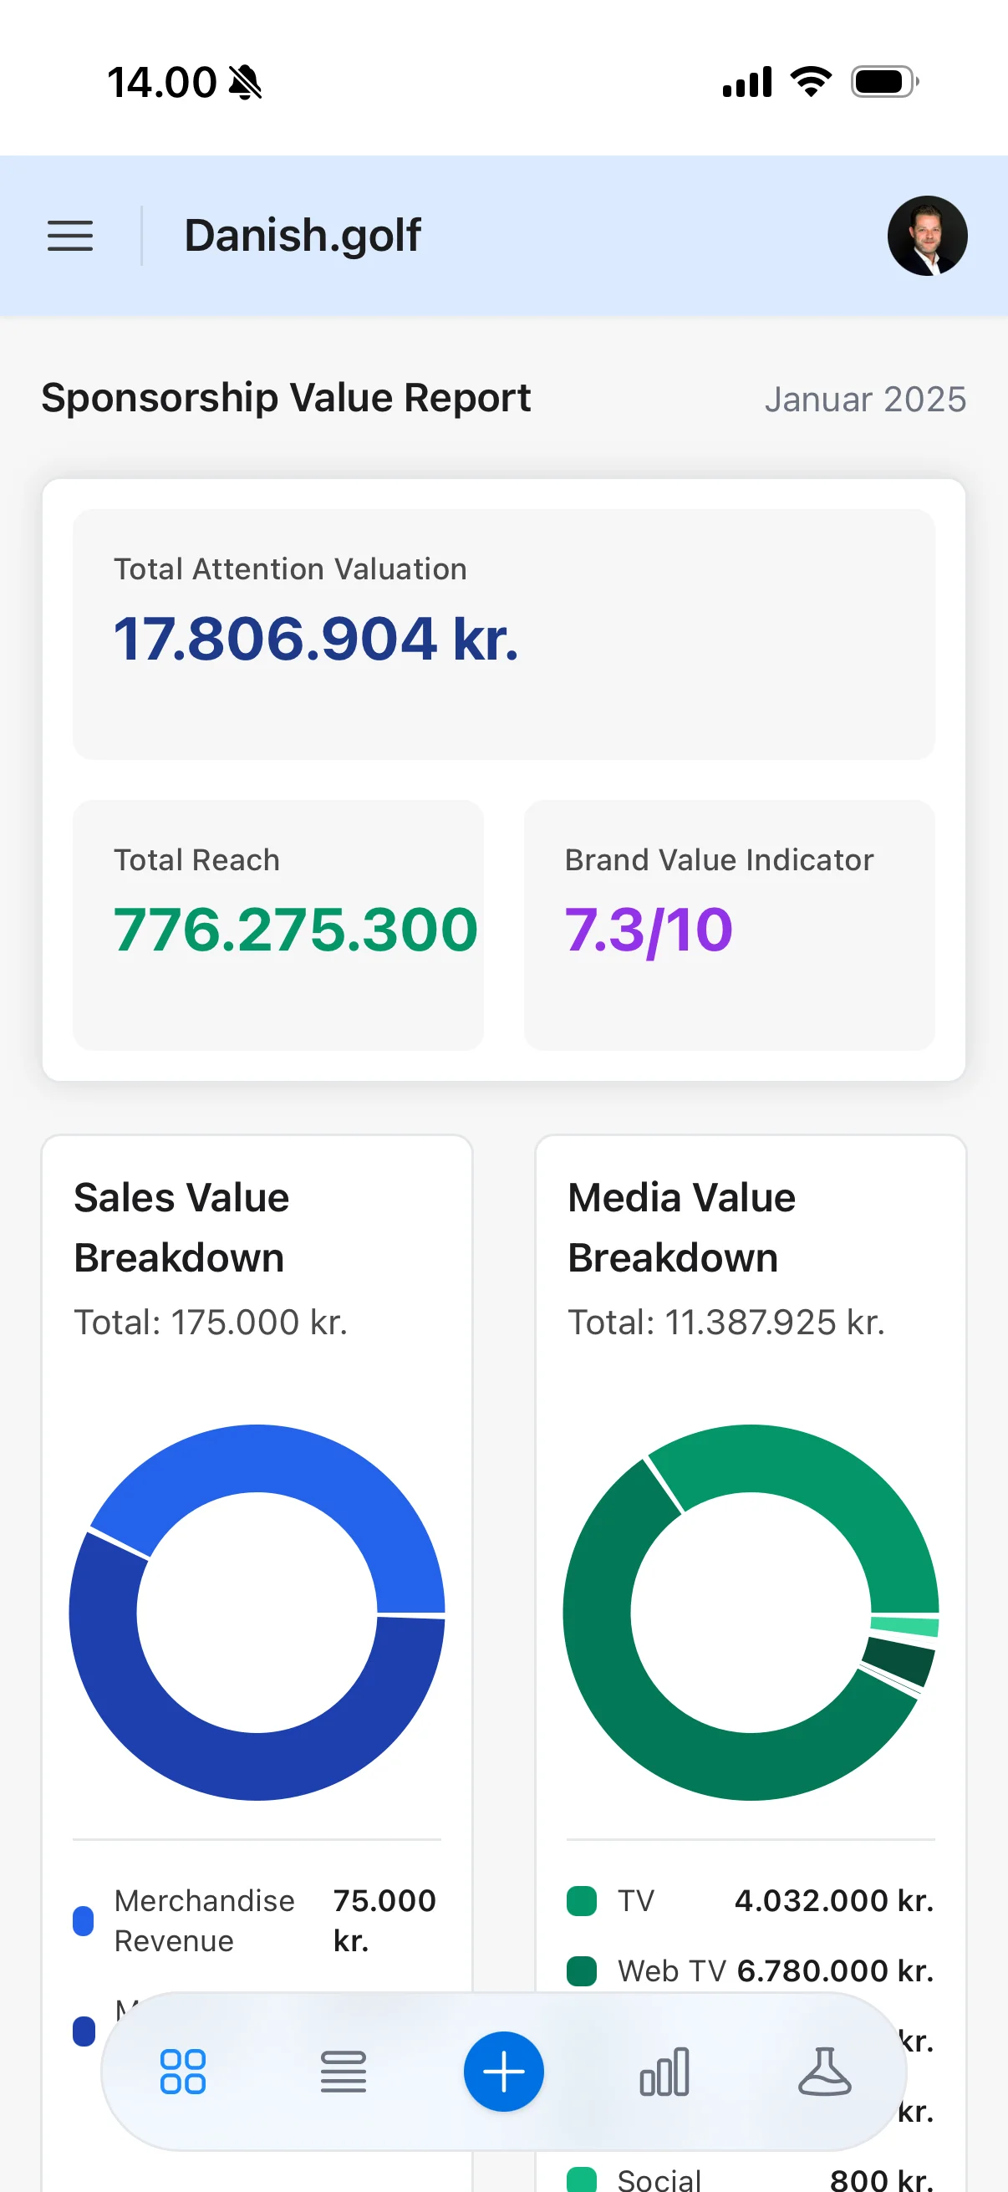The height and width of the screenshot is (2192, 1008).
Task: Tap the Media Value Breakdown heading
Action: tap(681, 1227)
